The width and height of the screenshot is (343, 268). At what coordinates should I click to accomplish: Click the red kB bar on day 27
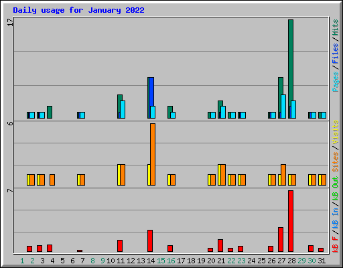click(x=281, y=240)
